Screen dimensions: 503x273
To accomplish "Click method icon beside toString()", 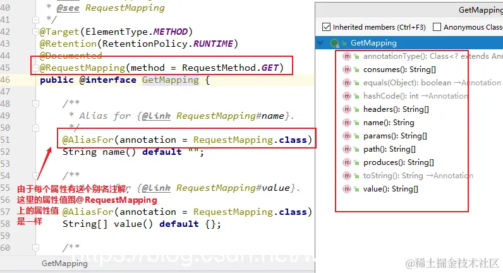I will [x=346, y=176].
